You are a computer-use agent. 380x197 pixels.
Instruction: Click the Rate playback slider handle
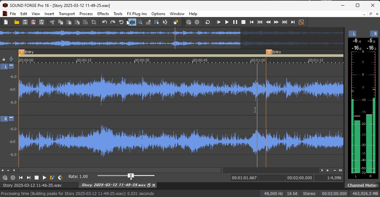click(131, 176)
